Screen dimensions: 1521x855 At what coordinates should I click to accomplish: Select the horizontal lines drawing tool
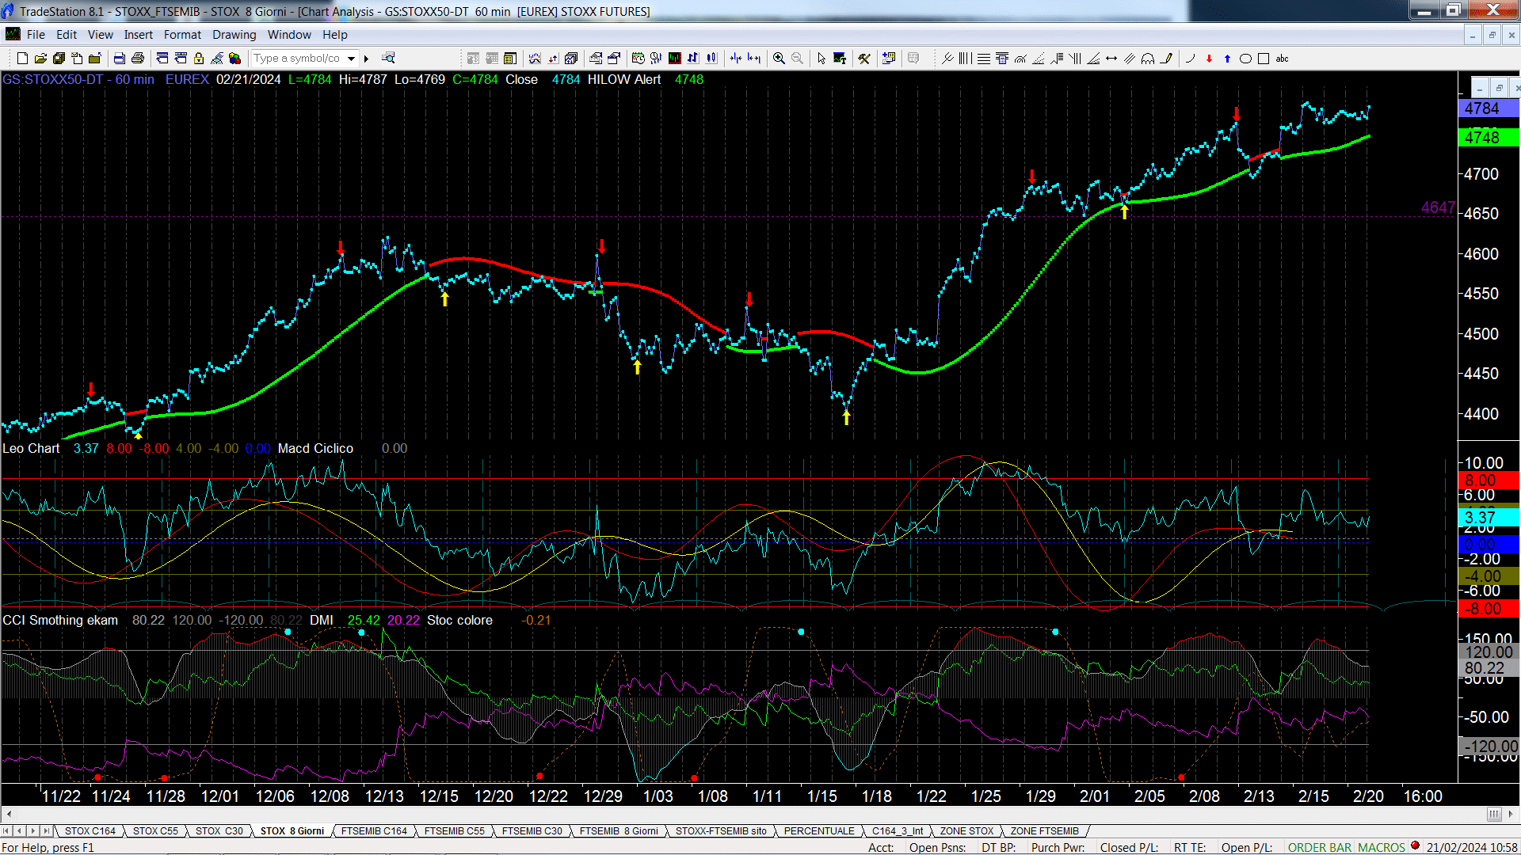click(983, 59)
